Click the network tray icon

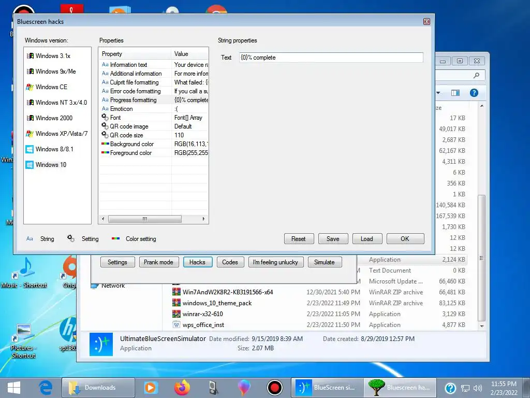(465, 388)
